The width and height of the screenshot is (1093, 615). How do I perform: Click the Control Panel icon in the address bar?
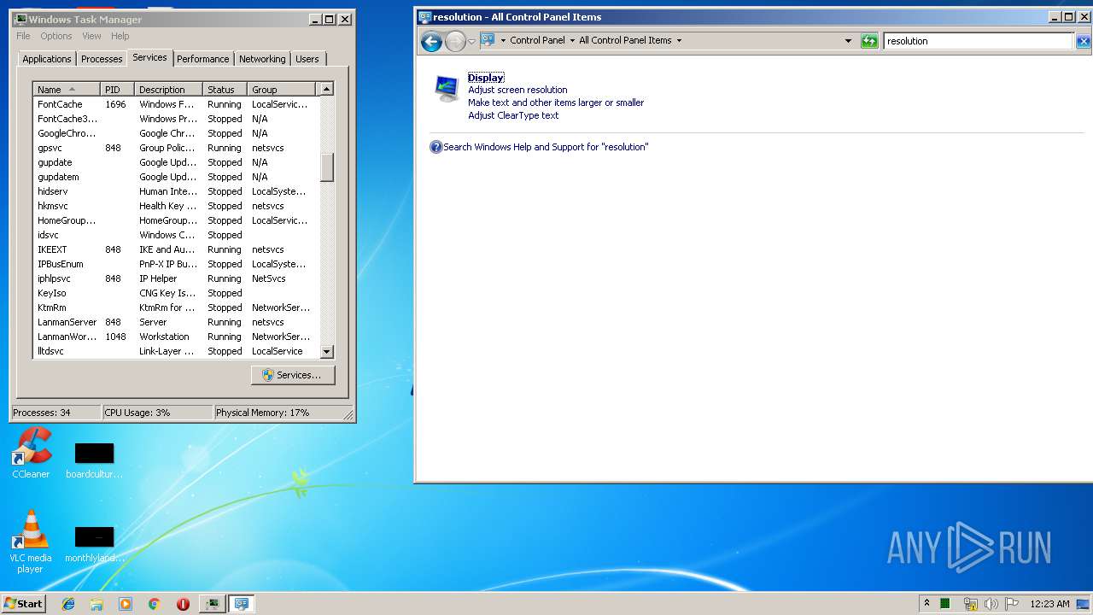tap(488, 40)
